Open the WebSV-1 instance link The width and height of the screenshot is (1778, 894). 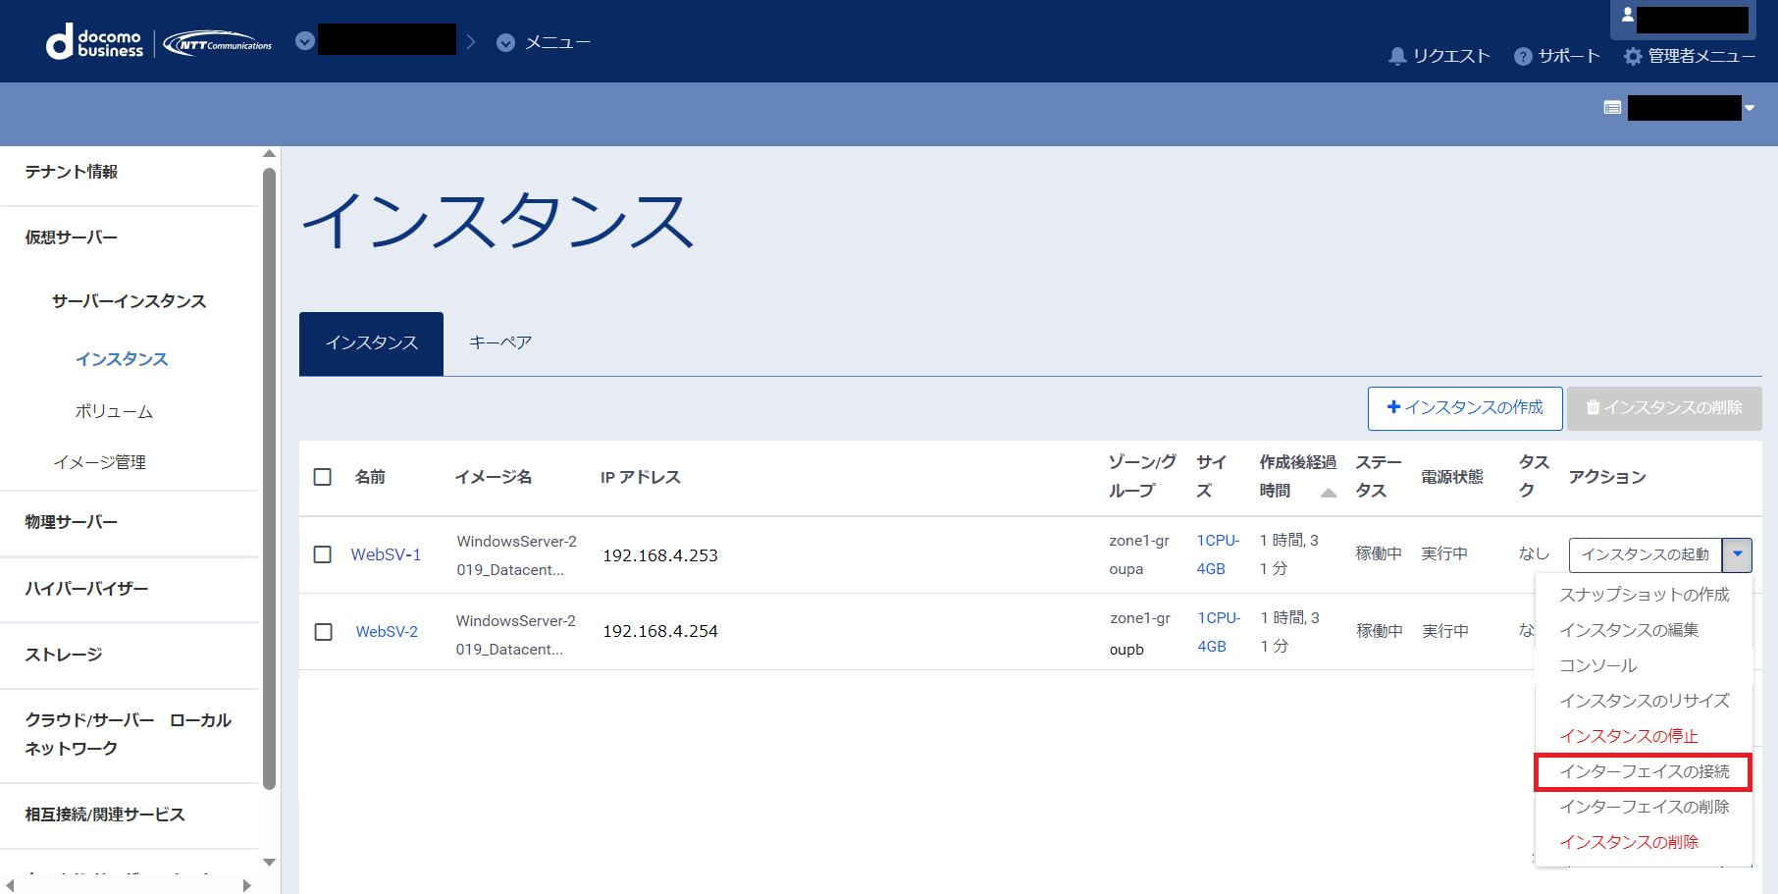[386, 554]
